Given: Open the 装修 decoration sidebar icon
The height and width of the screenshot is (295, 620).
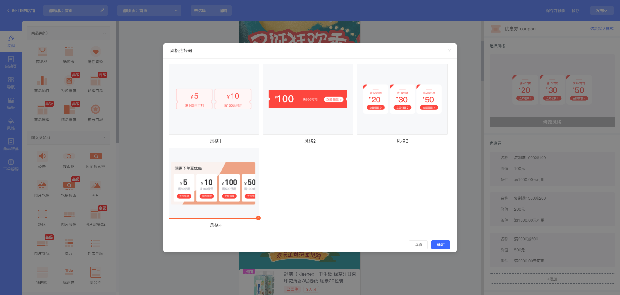Looking at the screenshot, I should (x=11, y=41).
